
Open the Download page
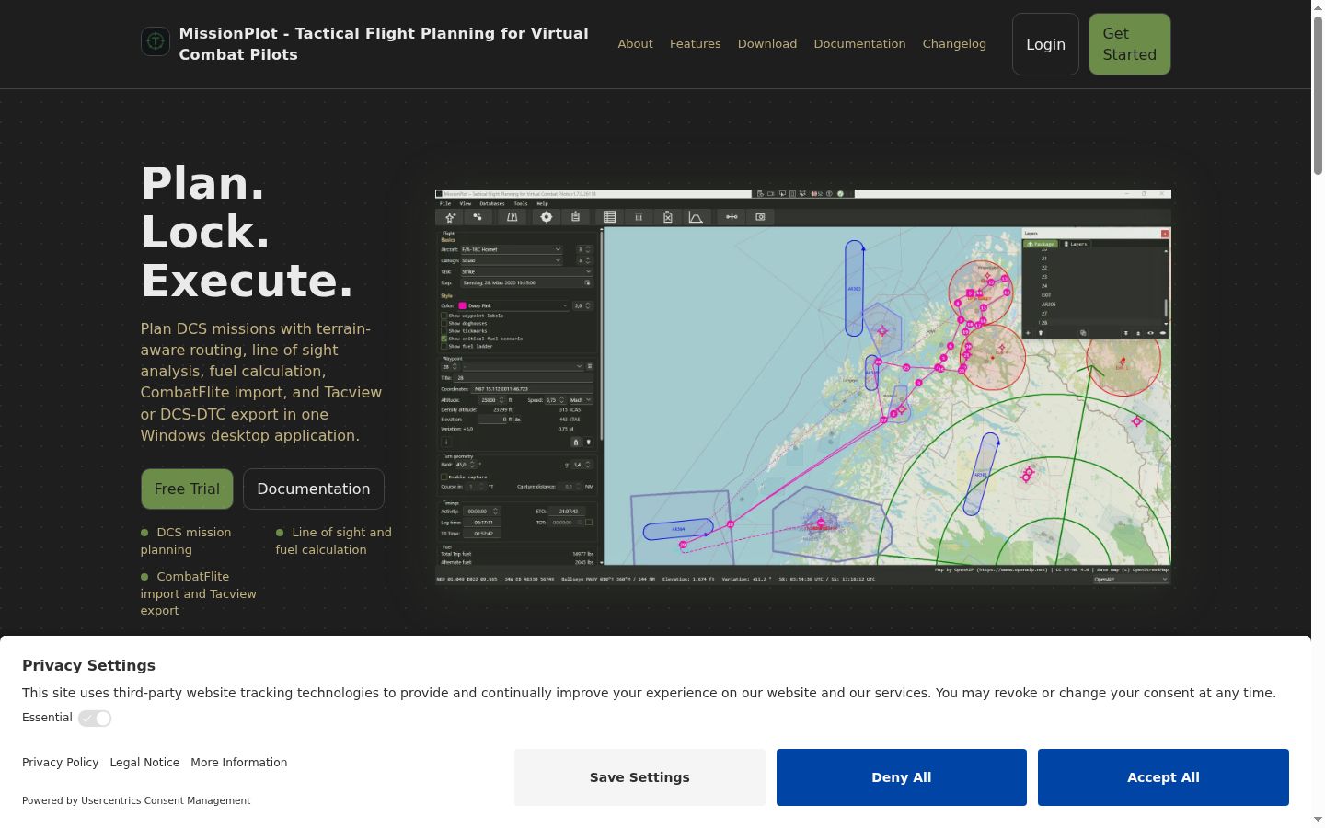767,43
